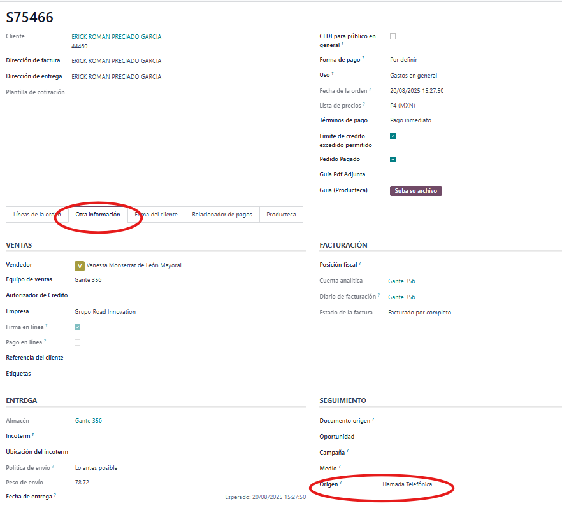
Task: Click the help icon beside Campaña
Action: click(x=347, y=451)
